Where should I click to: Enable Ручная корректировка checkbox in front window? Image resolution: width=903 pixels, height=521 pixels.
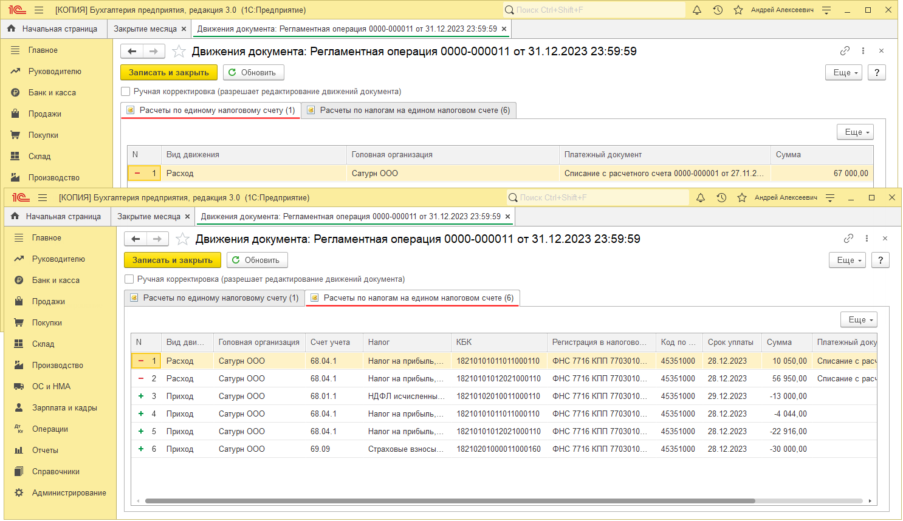[x=129, y=279]
